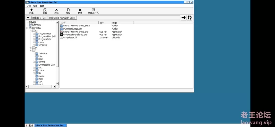Click the 桌面 desktop icon in tree
The image size is (275, 127).
(x=30, y=22)
